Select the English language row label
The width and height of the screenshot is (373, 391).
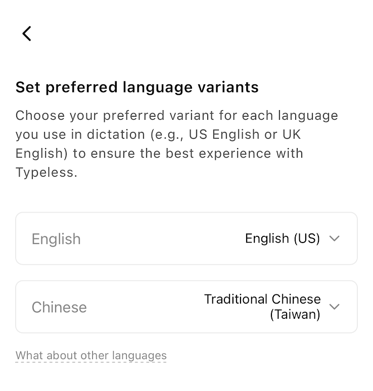point(56,239)
